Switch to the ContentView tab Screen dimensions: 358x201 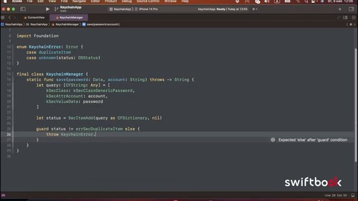pyautogui.click(x=34, y=17)
